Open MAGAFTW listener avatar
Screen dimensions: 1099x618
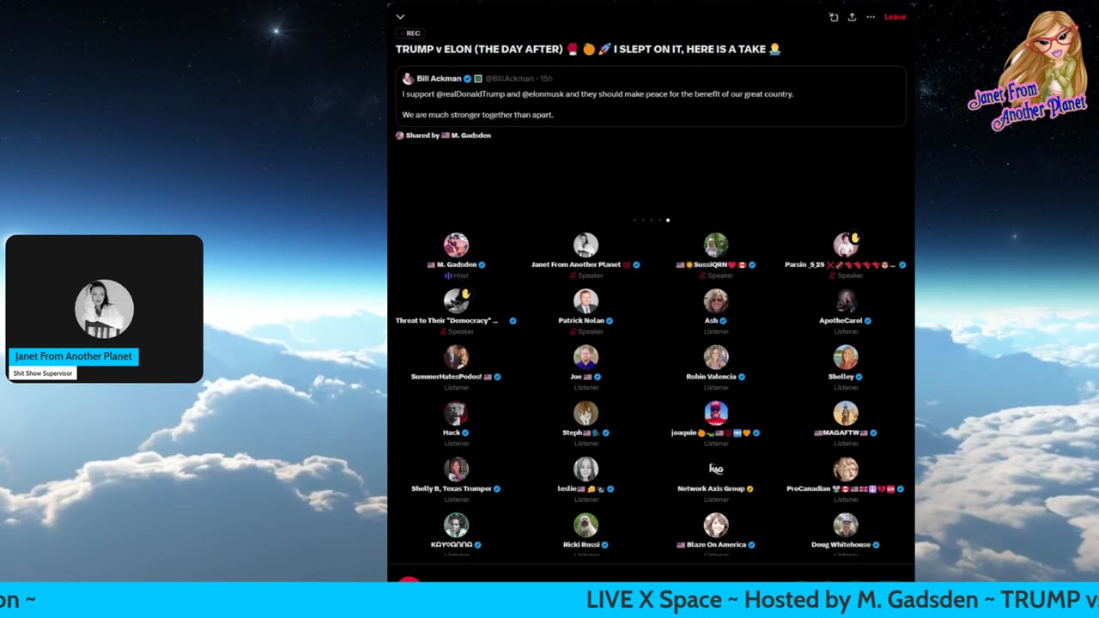coord(846,413)
